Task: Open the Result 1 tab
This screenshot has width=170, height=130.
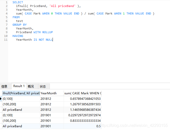Action: (x=19, y=86)
